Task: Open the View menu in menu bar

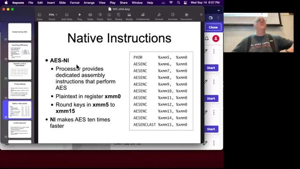Action: pyautogui.click(x=102, y=3)
